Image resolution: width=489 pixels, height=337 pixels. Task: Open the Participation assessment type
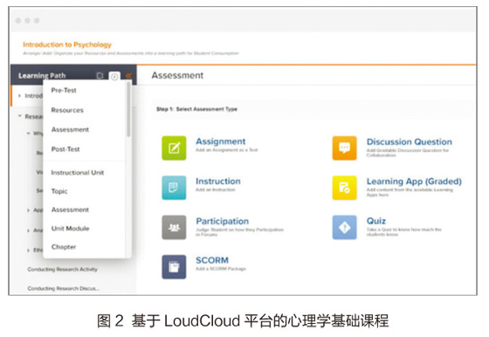[223, 221]
